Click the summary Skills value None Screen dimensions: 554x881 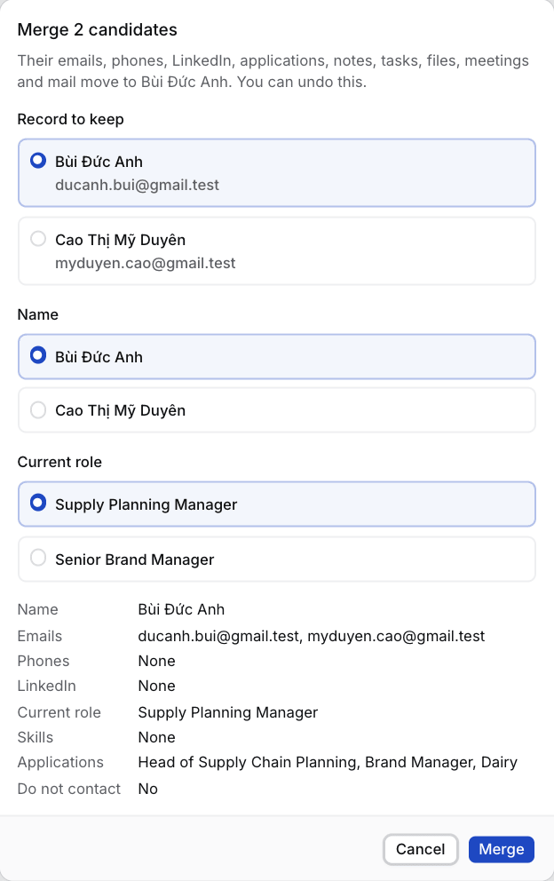(157, 737)
